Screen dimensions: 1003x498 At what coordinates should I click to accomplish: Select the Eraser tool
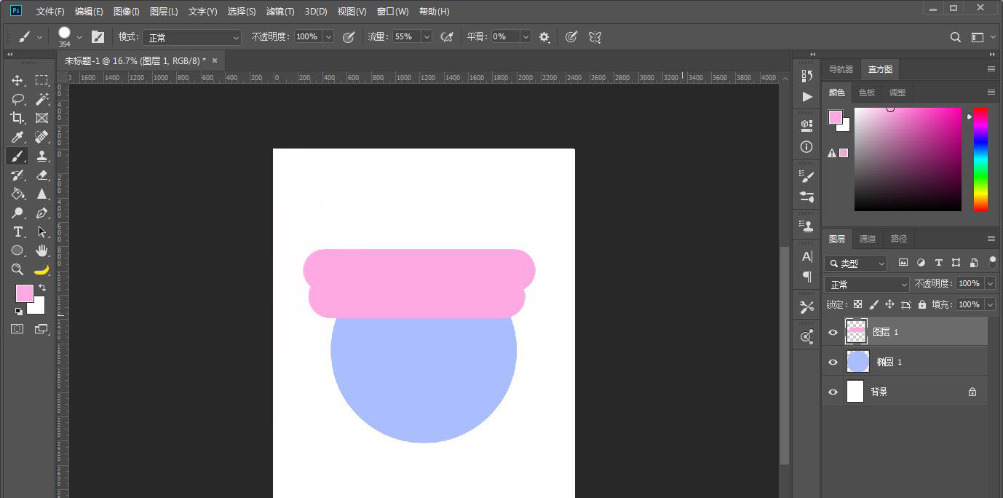pyautogui.click(x=41, y=175)
